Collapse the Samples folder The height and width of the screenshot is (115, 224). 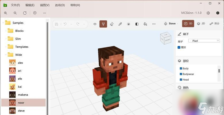click(3, 23)
